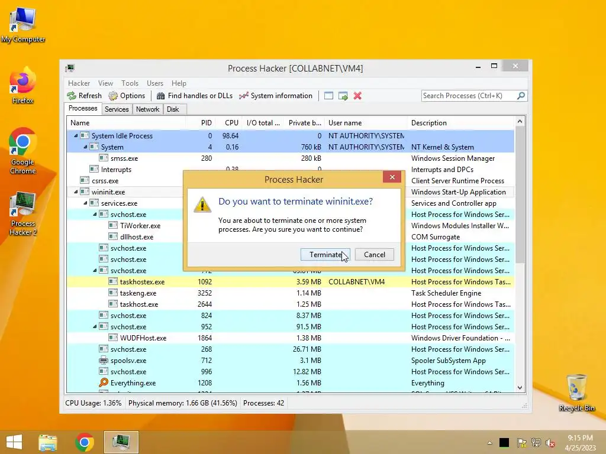Open the Options toolbar item
Screen dimensions: 606x454
127,96
